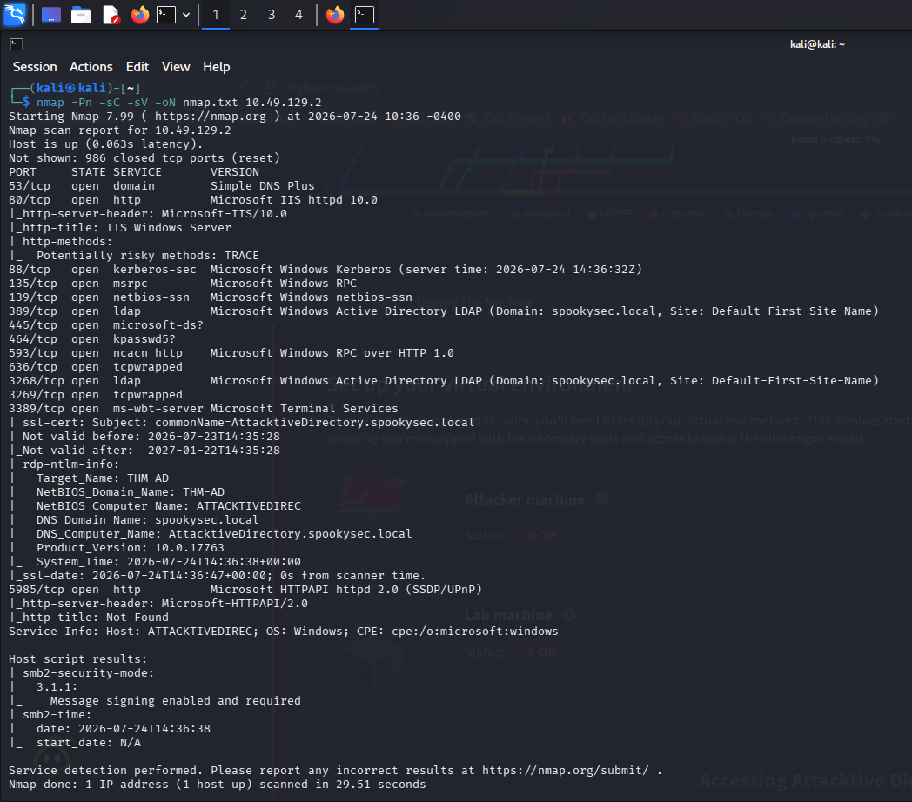Click the 'kali@kali: ~' window title
912x802 pixels.
point(817,44)
